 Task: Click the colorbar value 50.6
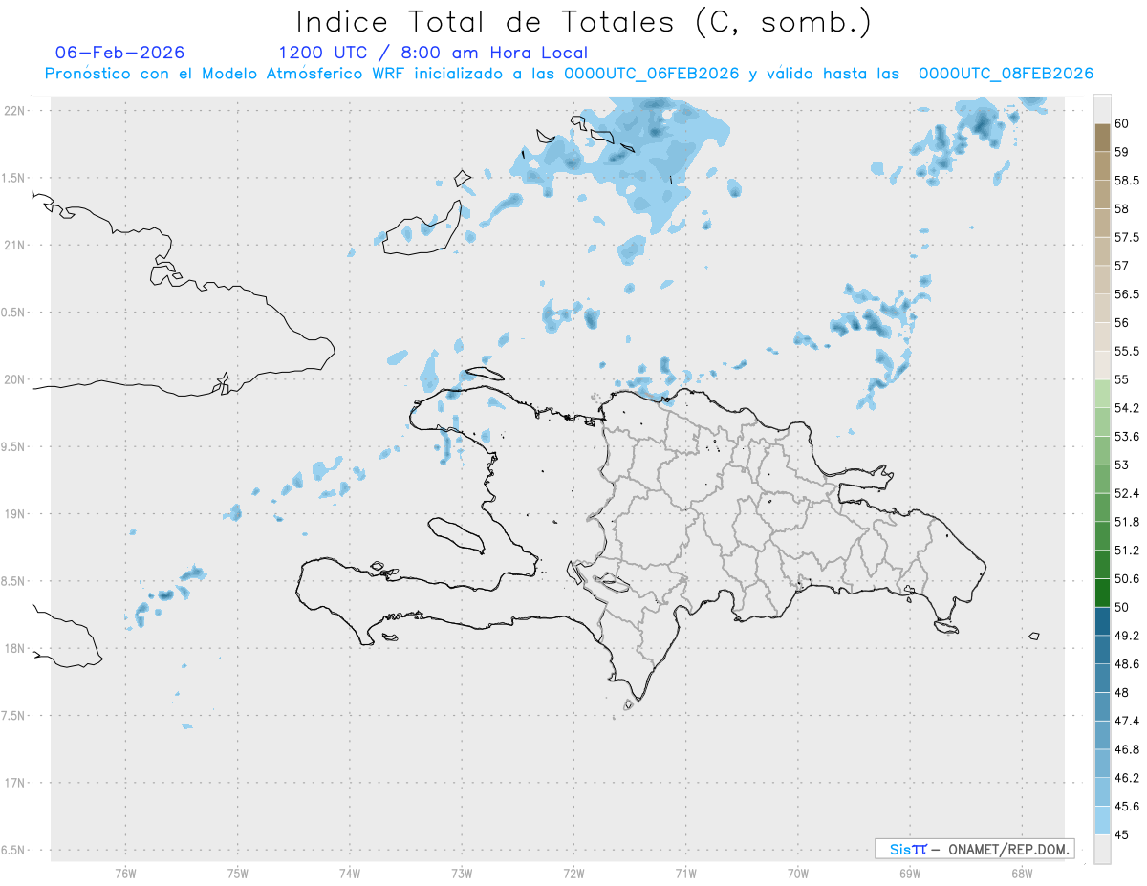pos(1127,578)
